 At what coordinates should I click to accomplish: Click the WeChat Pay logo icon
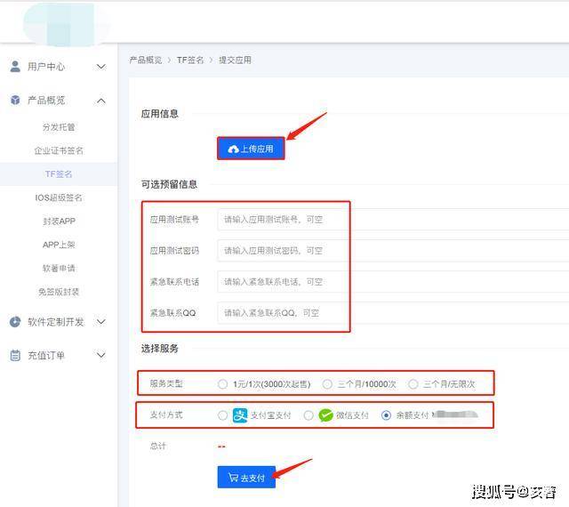[325, 415]
